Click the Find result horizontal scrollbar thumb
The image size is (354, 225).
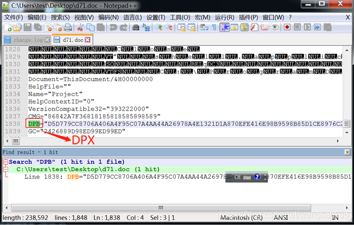pyautogui.click(x=161, y=208)
